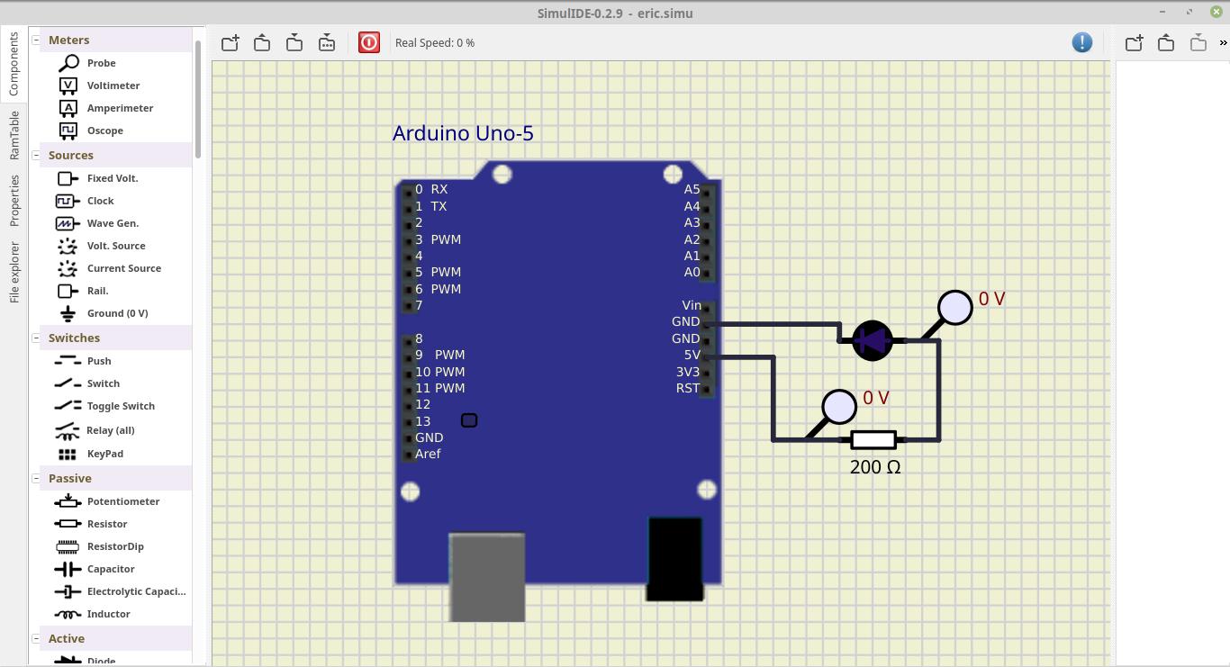Open the Properties side tab

tap(14, 201)
